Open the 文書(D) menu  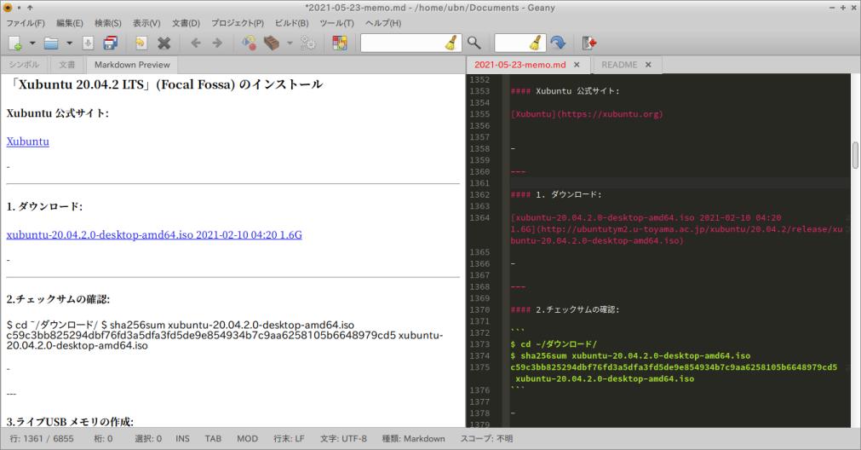(187, 23)
